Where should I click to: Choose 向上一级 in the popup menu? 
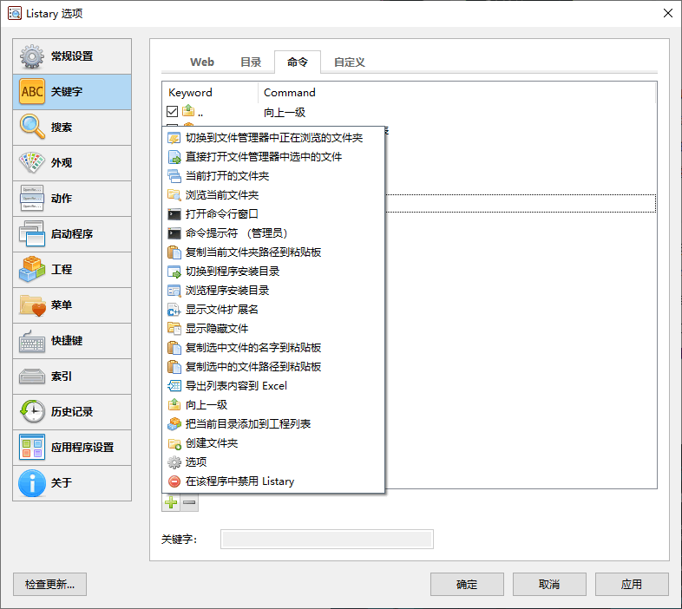pos(273,405)
